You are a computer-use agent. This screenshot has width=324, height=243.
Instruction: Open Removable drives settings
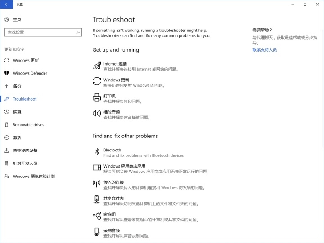point(28,125)
